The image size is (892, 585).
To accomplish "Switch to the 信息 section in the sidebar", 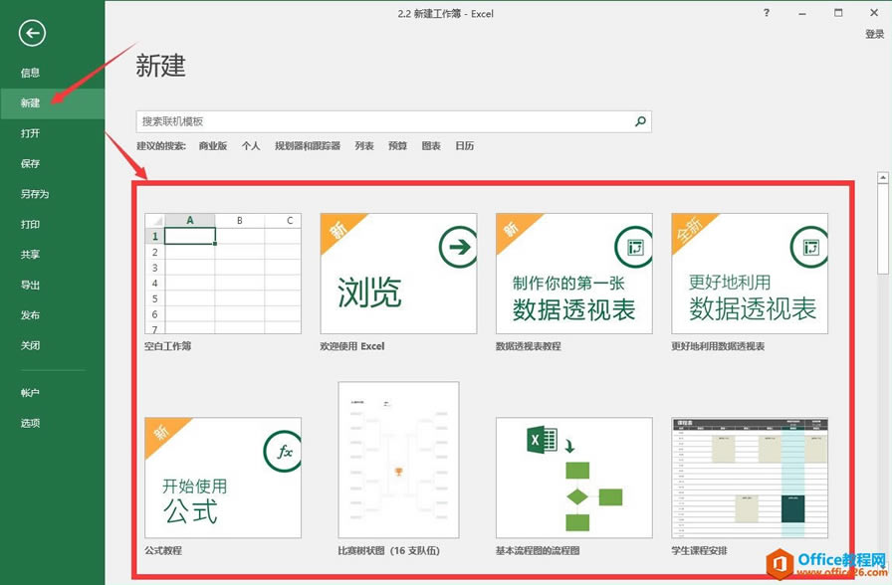I will click(30, 72).
